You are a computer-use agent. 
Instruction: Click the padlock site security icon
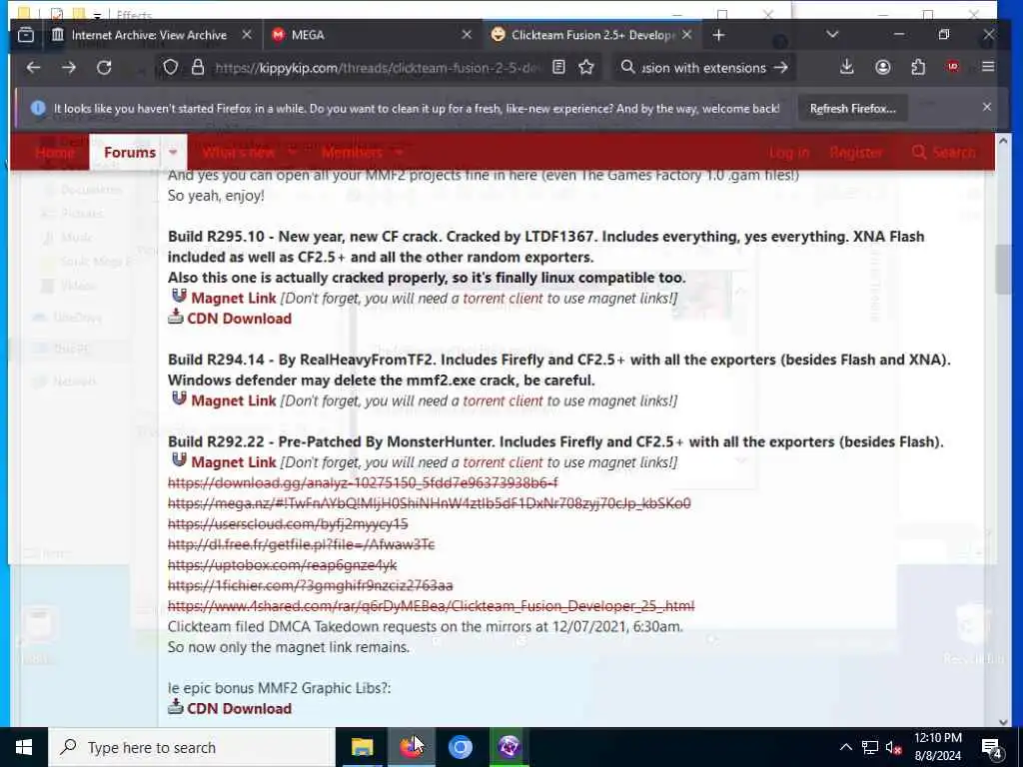198,67
